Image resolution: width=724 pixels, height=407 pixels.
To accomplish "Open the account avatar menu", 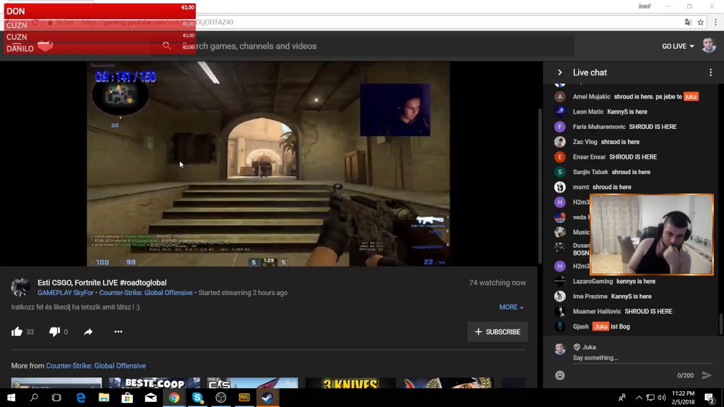I will [709, 46].
